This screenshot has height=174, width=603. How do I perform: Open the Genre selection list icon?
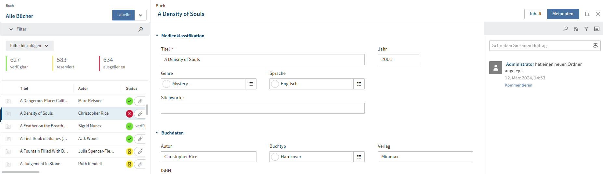point(251,84)
